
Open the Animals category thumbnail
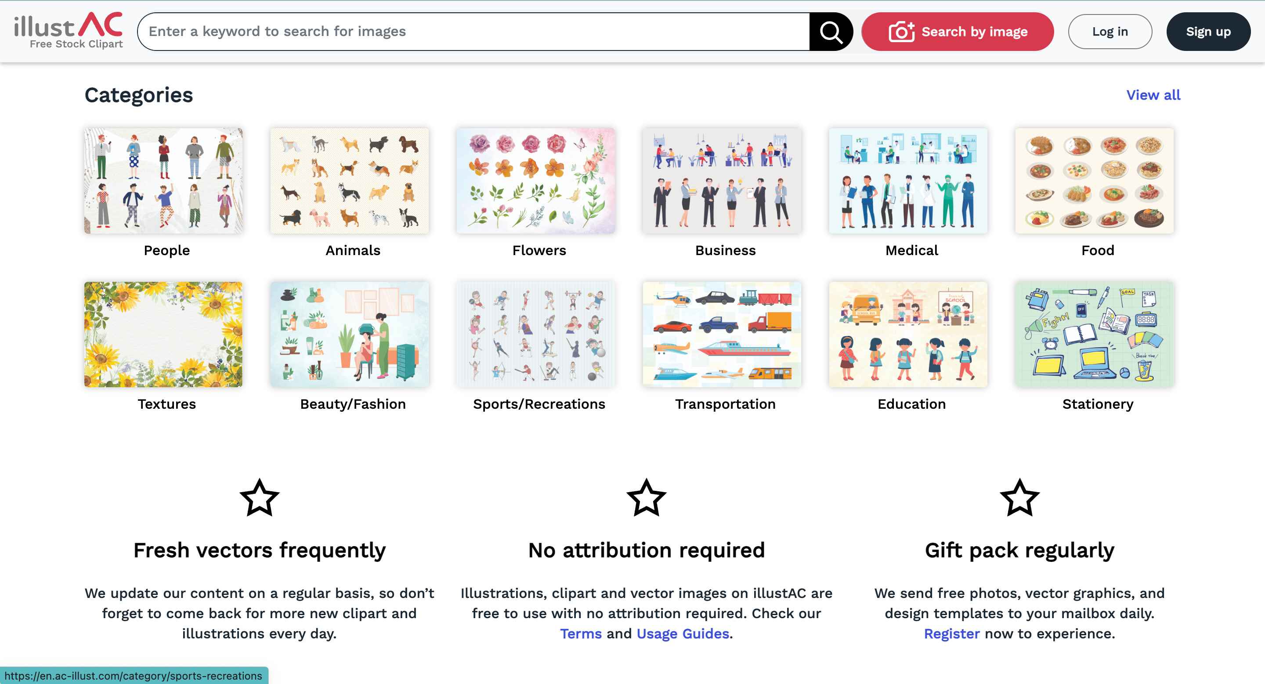[349, 181]
